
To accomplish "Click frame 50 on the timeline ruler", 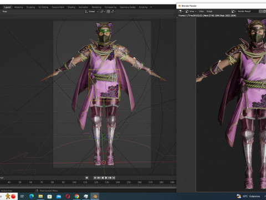I will click(x=20, y=182).
